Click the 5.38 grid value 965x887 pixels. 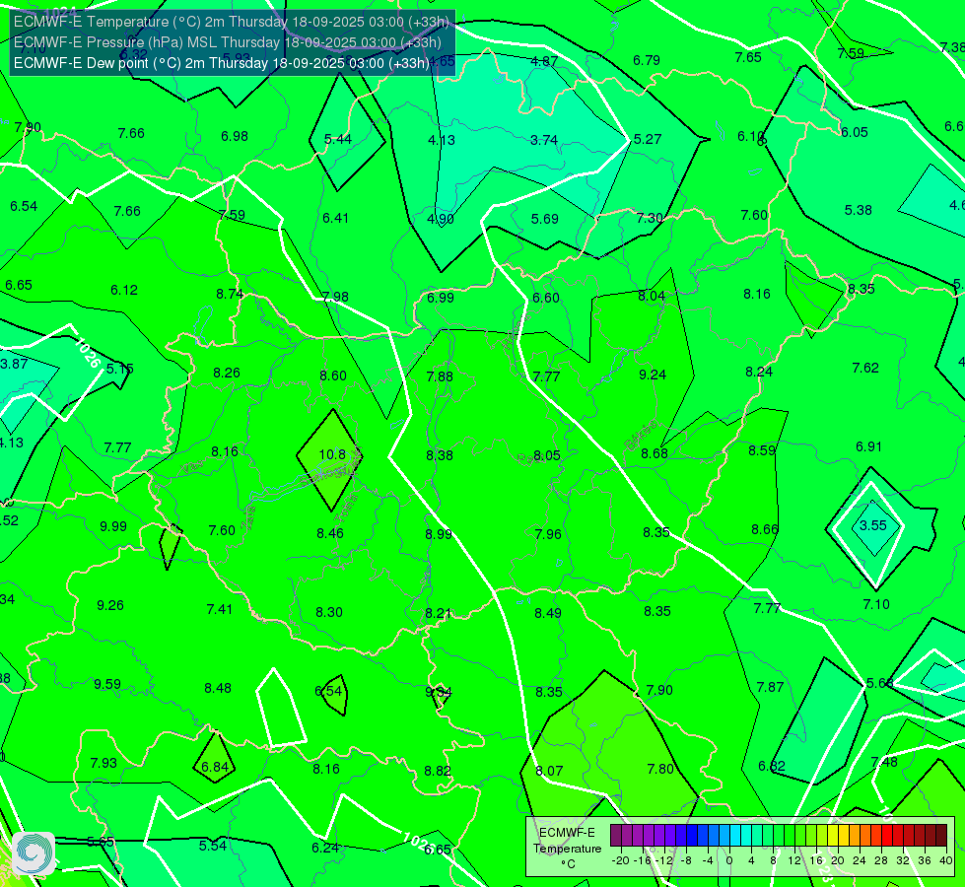858,210
